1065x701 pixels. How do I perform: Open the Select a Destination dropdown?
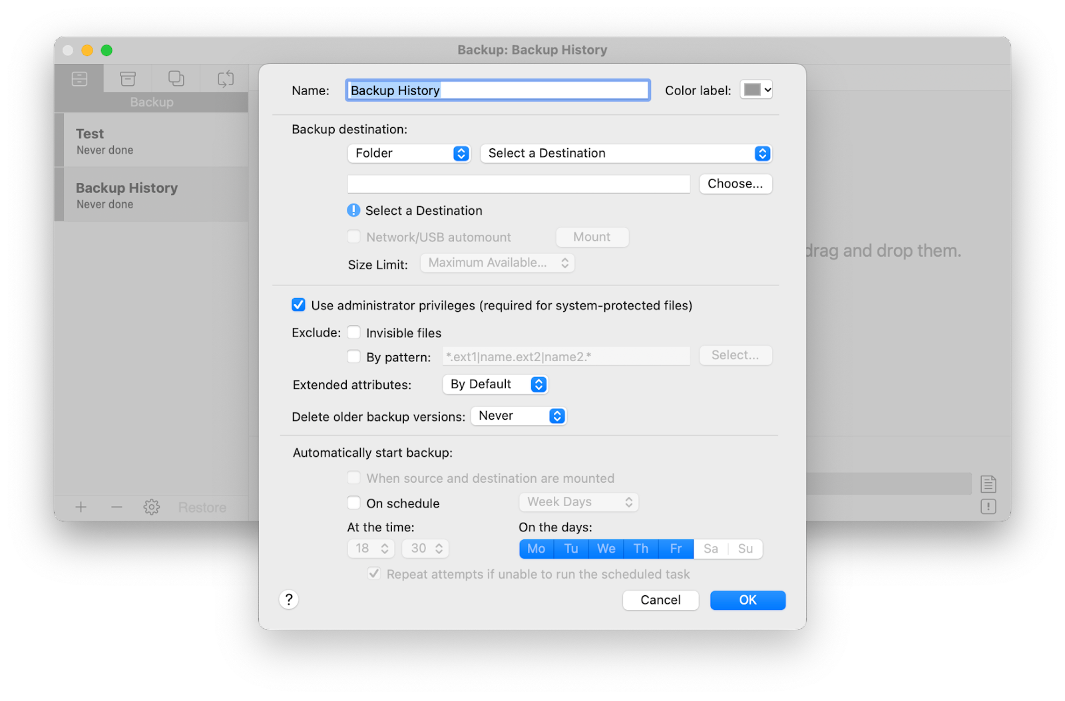click(626, 154)
